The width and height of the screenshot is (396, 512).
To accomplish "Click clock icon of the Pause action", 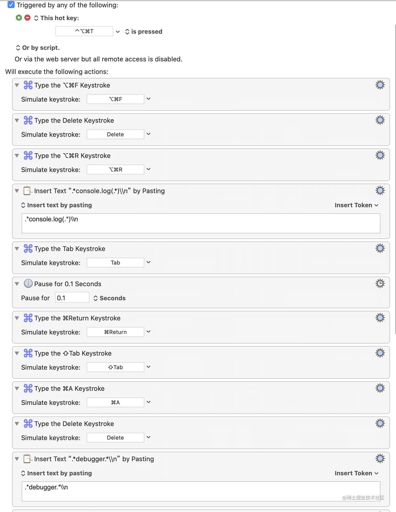I will coord(28,283).
